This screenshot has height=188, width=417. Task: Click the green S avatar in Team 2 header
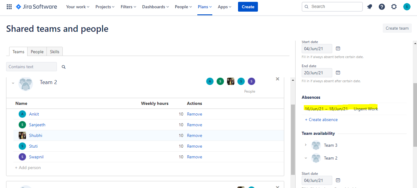(x=220, y=81)
